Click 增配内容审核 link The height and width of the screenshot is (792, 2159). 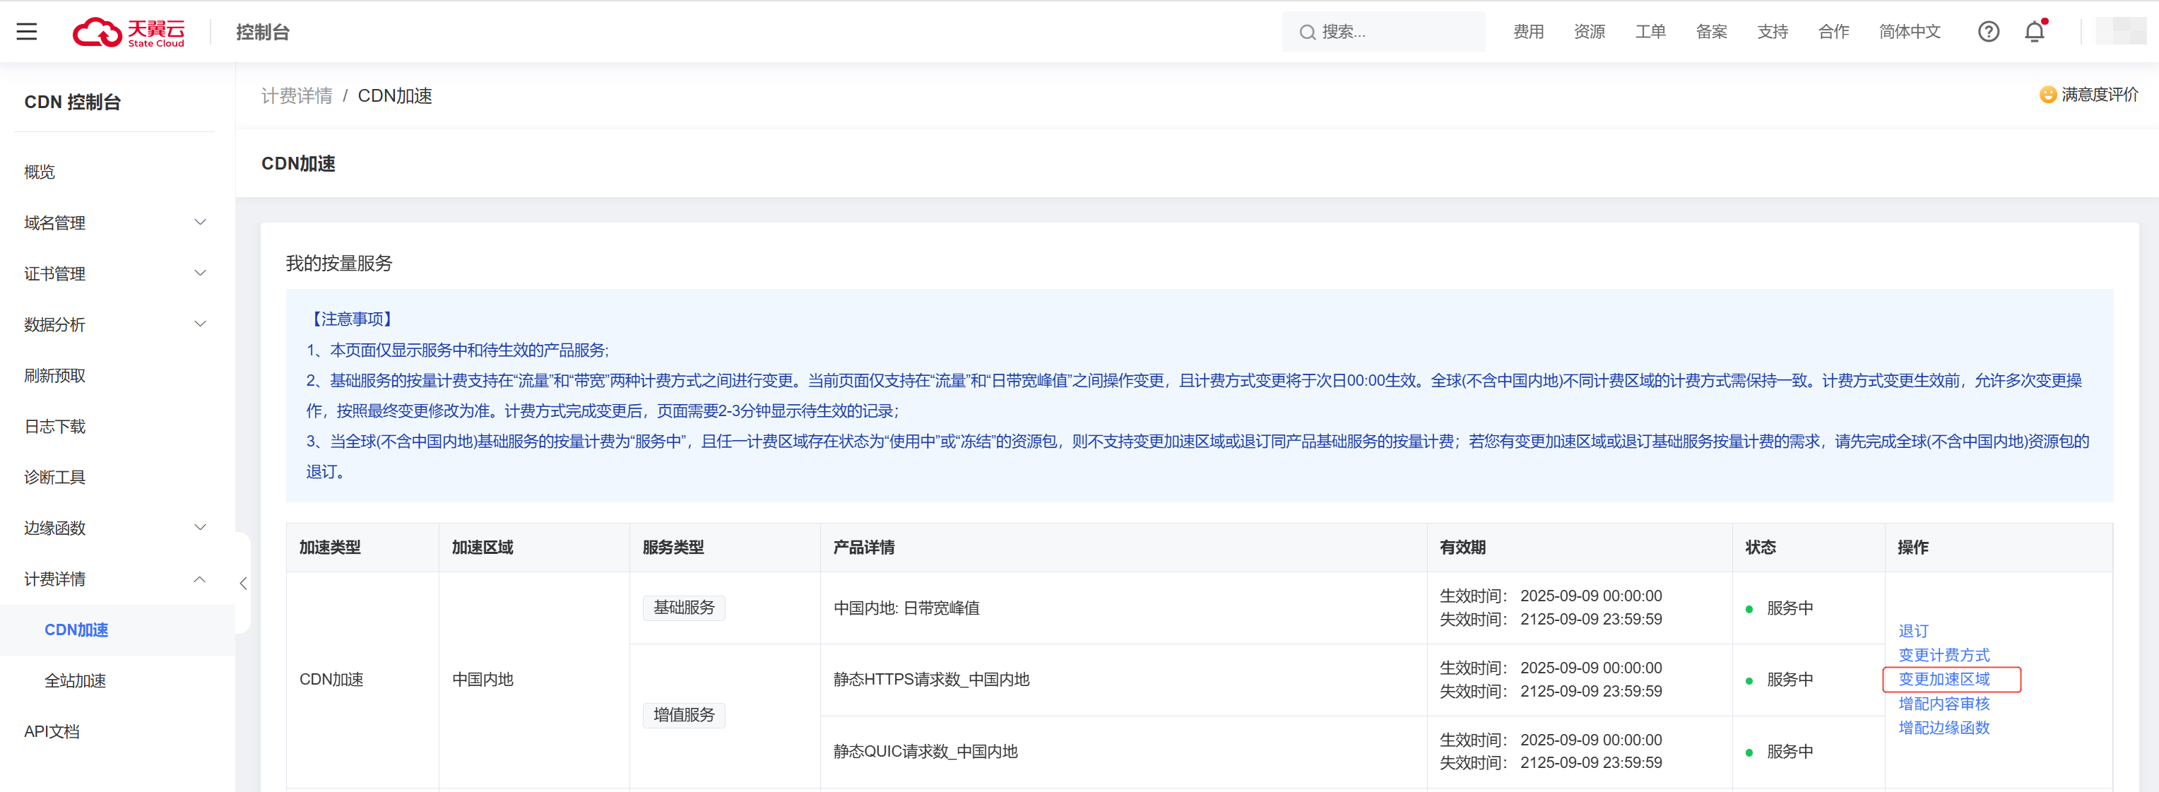click(1944, 703)
